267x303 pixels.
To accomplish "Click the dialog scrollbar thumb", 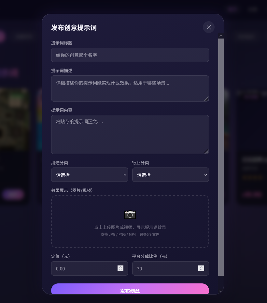I will [221, 157].
